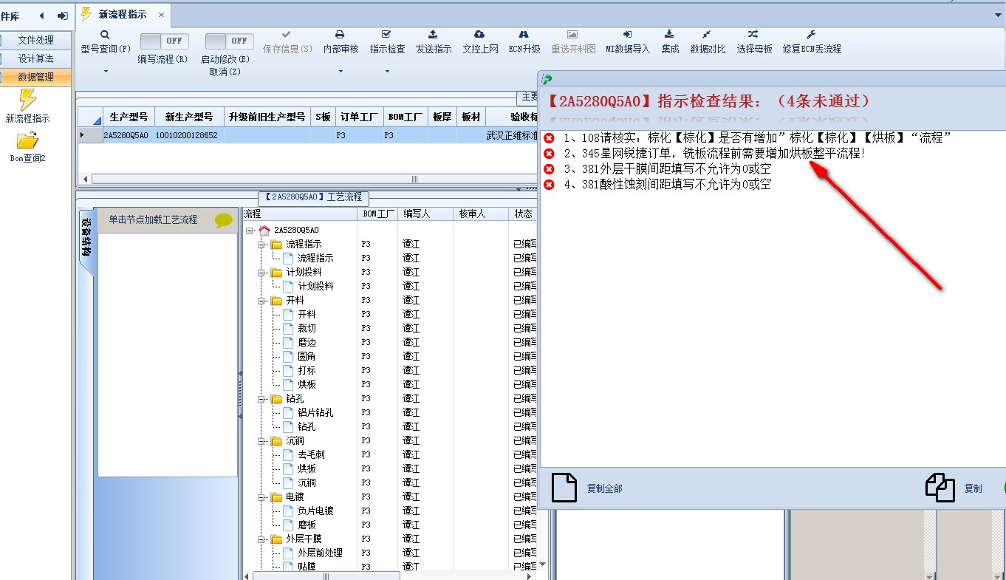1006x580 pixels.
Task: Collapse 外层干膜 folder node
Action: (x=261, y=539)
